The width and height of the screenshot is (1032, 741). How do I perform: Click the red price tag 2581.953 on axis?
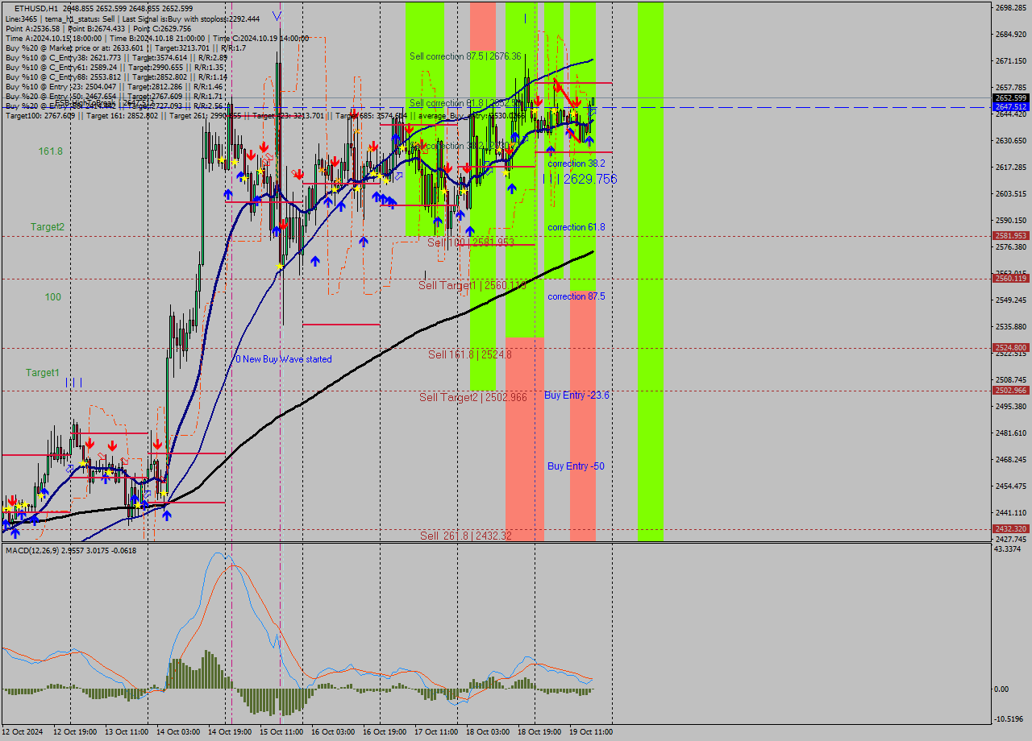(1010, 236)
